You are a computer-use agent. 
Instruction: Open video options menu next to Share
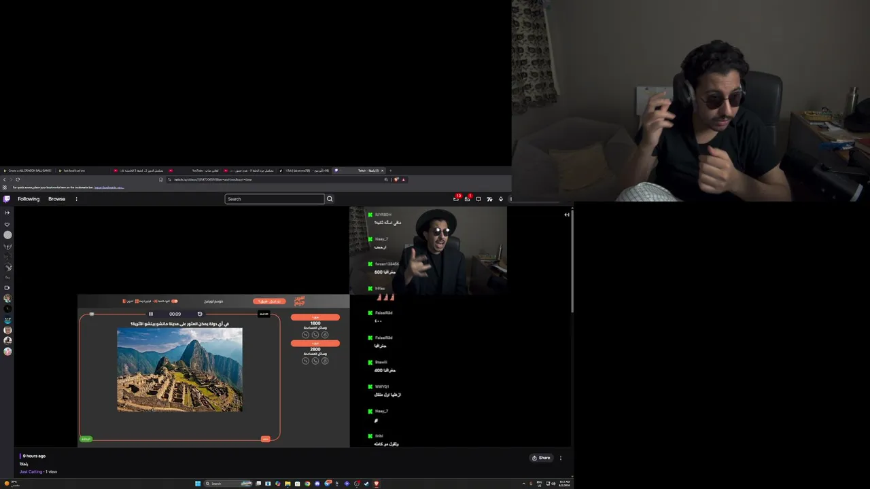tap(561, 458)
